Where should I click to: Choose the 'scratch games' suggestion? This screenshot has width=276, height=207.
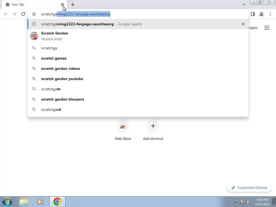coord(138,58)
